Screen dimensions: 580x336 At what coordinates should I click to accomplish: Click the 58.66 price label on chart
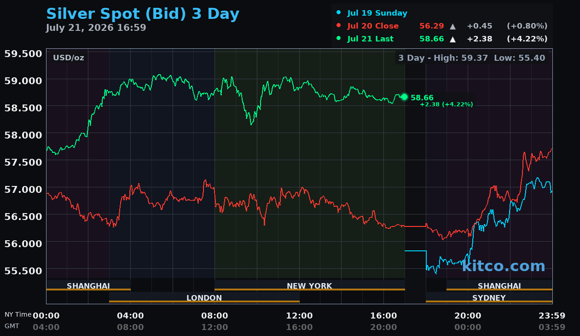point(422,98)
